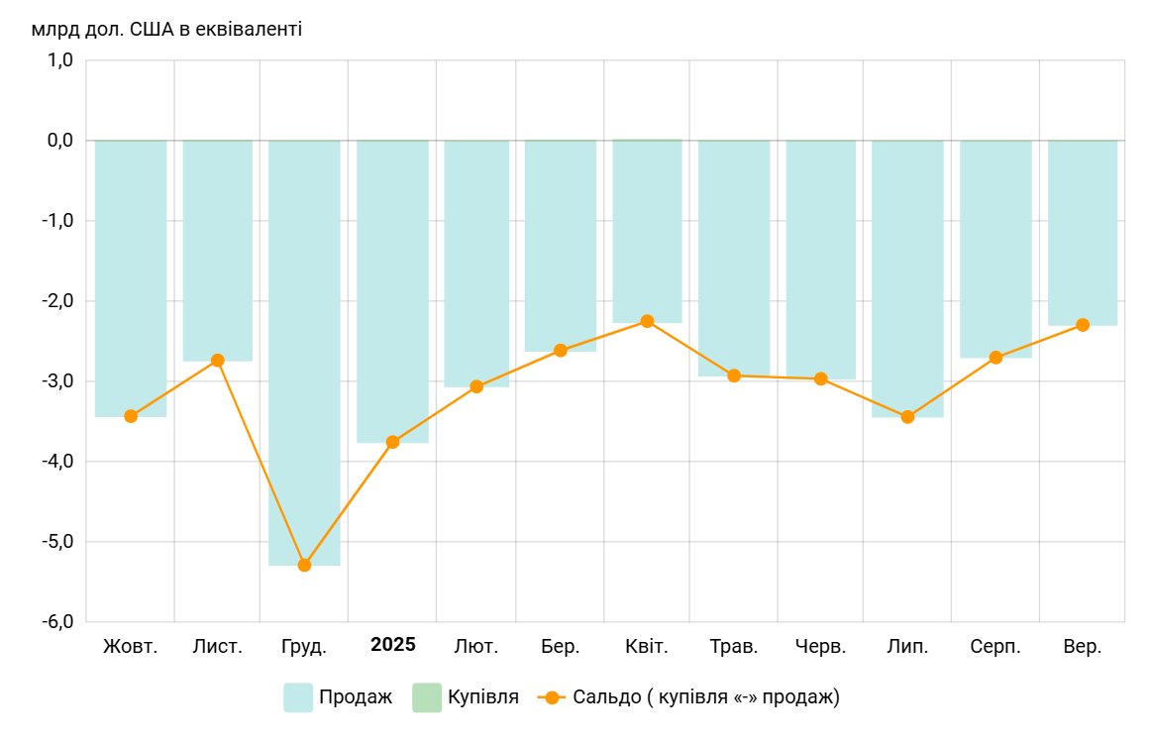
Task: Click the bold 2025 x-axis label
Action: click(392, 645)
